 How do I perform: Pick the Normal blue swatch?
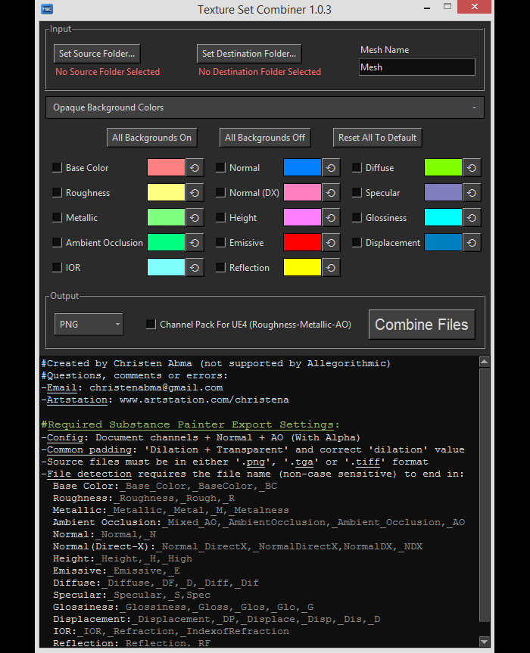coord(302,167)
